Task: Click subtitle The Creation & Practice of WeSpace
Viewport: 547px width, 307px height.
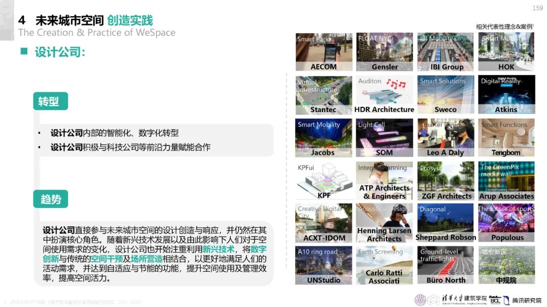Action: click(97, 33)
